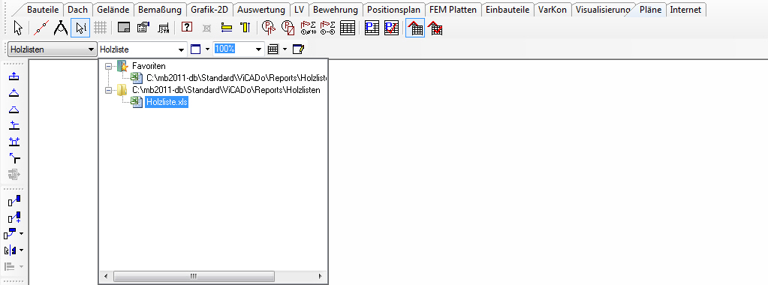
Task: Toggle the info pointer tool
Action: click(x=80, y=28)
